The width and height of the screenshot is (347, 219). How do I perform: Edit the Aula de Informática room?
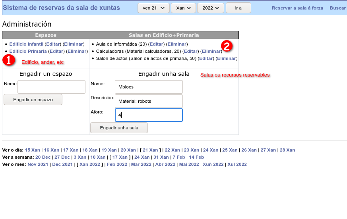click(156, 44)
